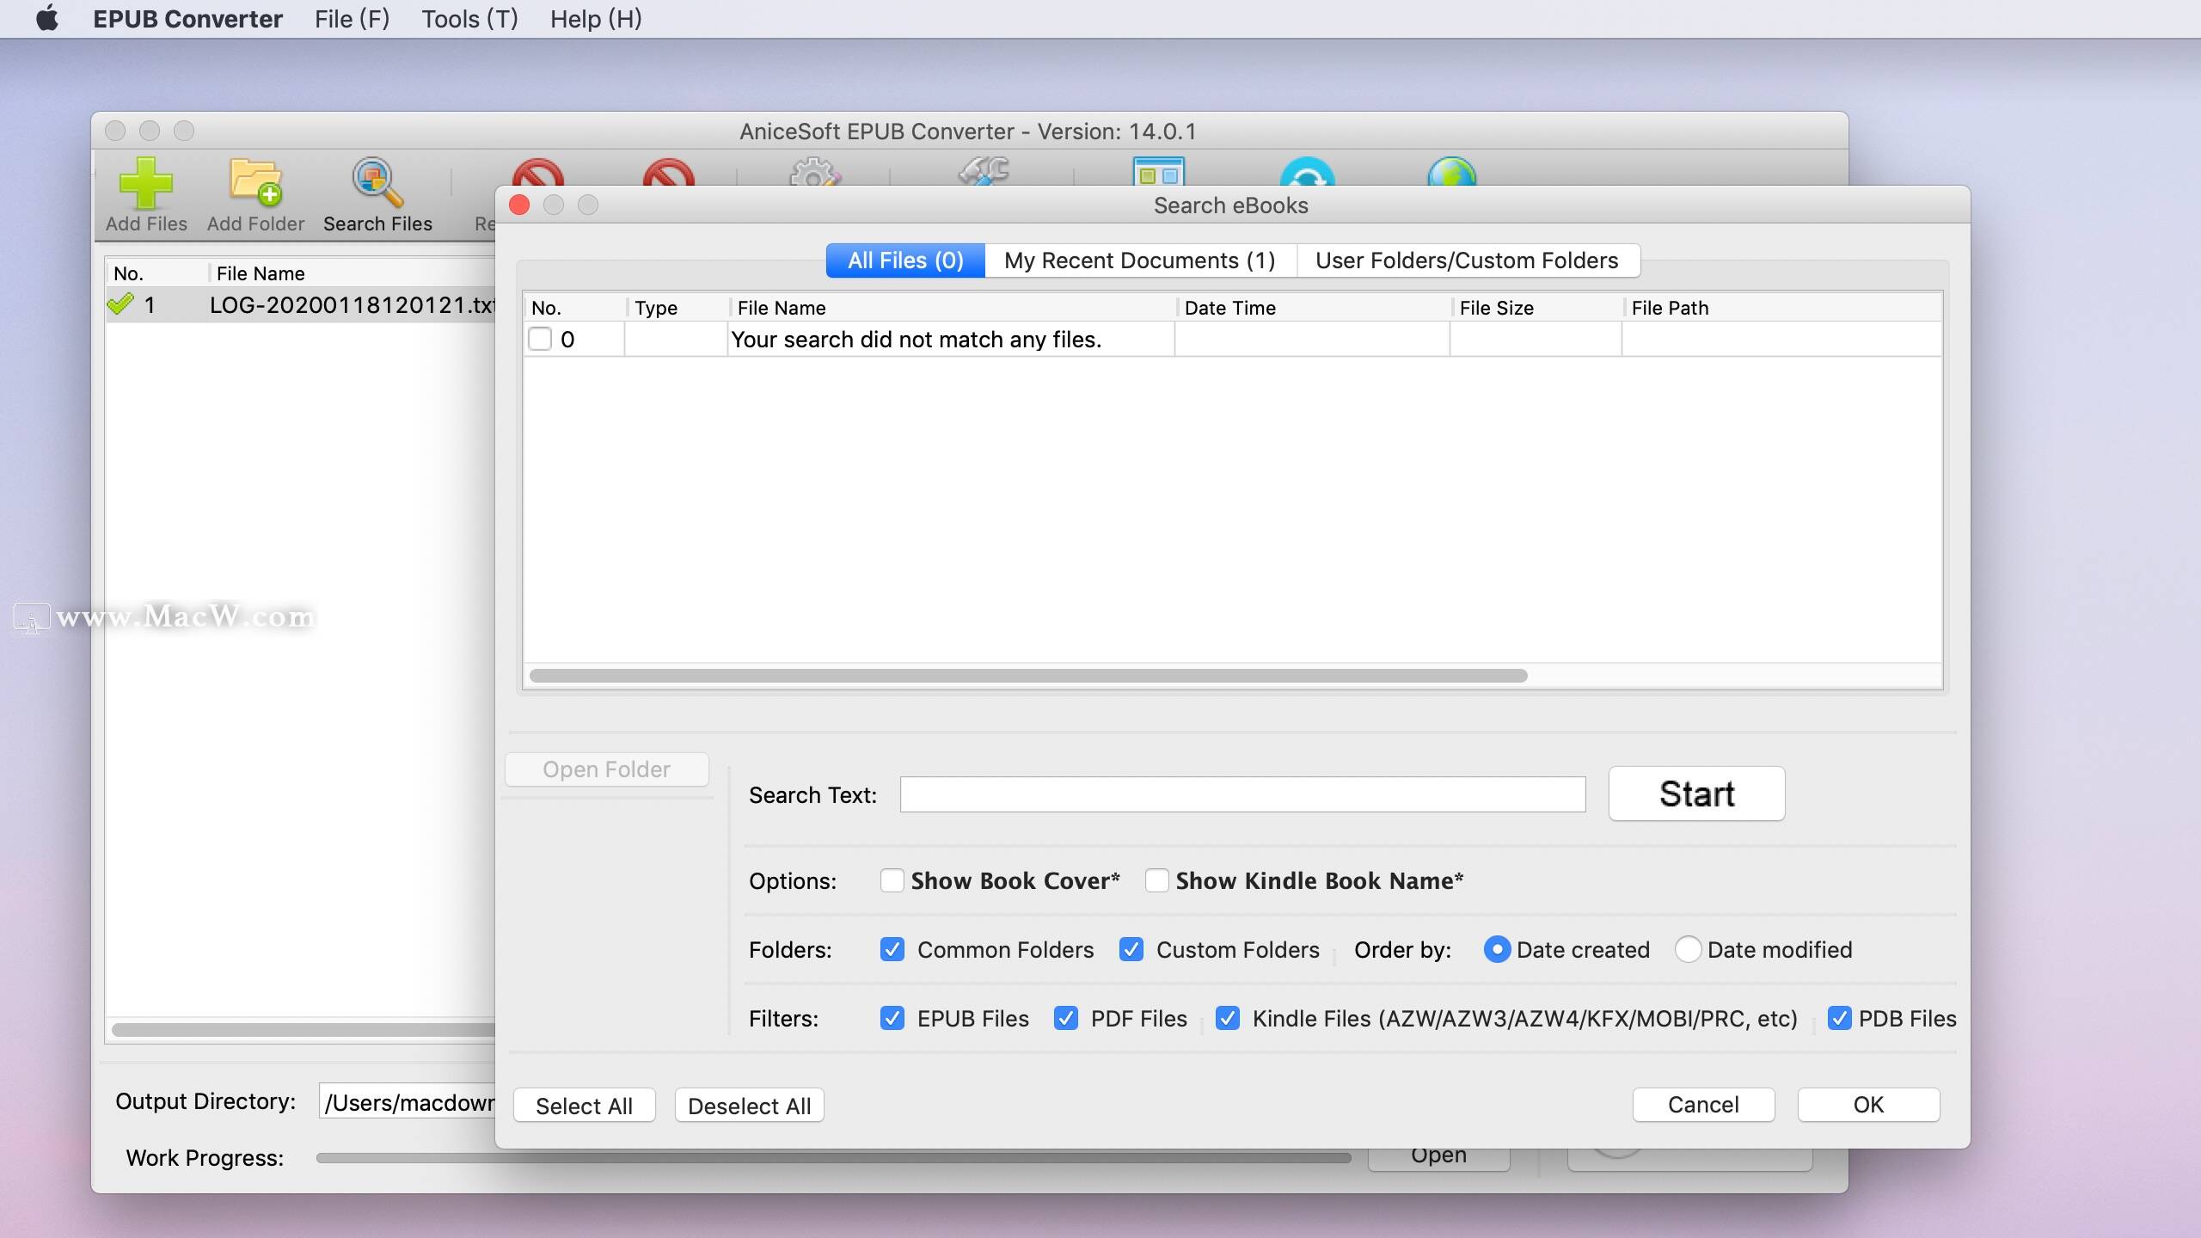Viewport: 2201px width, 1238px height.
Task: Disable the PDF Files filter
Action: tap(1066, 1019)
